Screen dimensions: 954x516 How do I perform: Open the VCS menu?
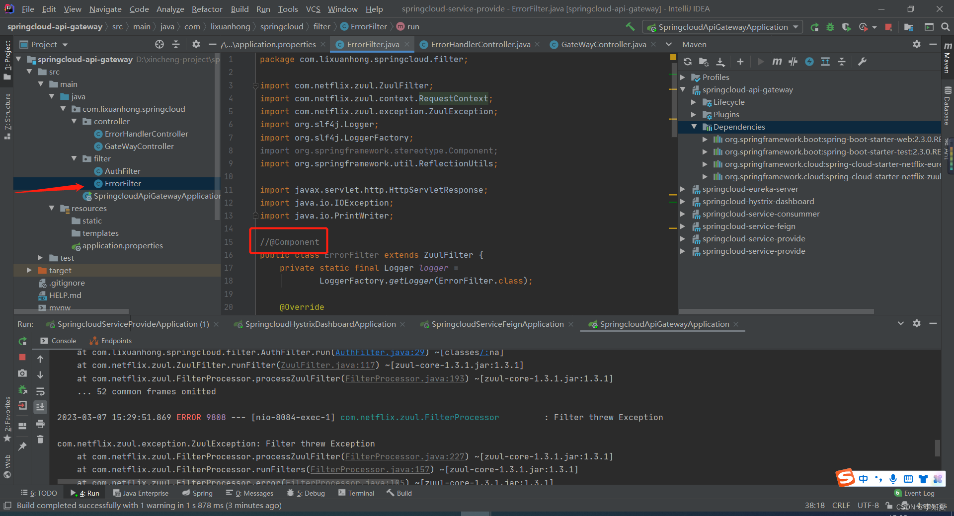[313, 9]
